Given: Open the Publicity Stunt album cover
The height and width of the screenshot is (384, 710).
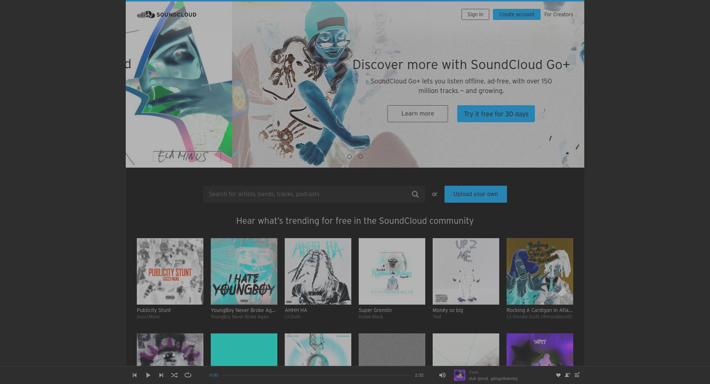Looking at the screenshot, I should tap(170, 271).
